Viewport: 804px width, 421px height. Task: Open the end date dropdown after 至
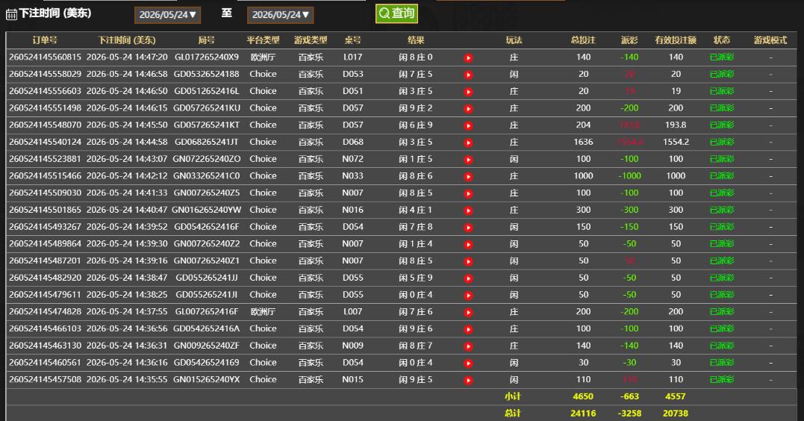click(280, 15)
